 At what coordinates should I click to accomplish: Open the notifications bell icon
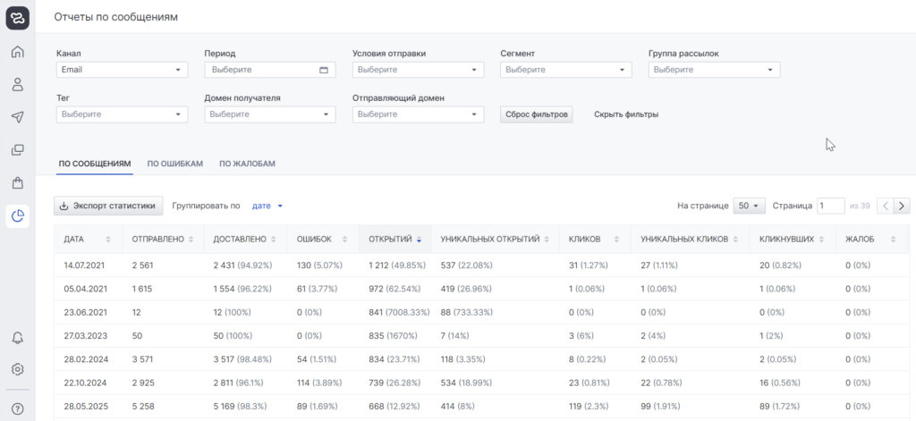click(17, 338)
